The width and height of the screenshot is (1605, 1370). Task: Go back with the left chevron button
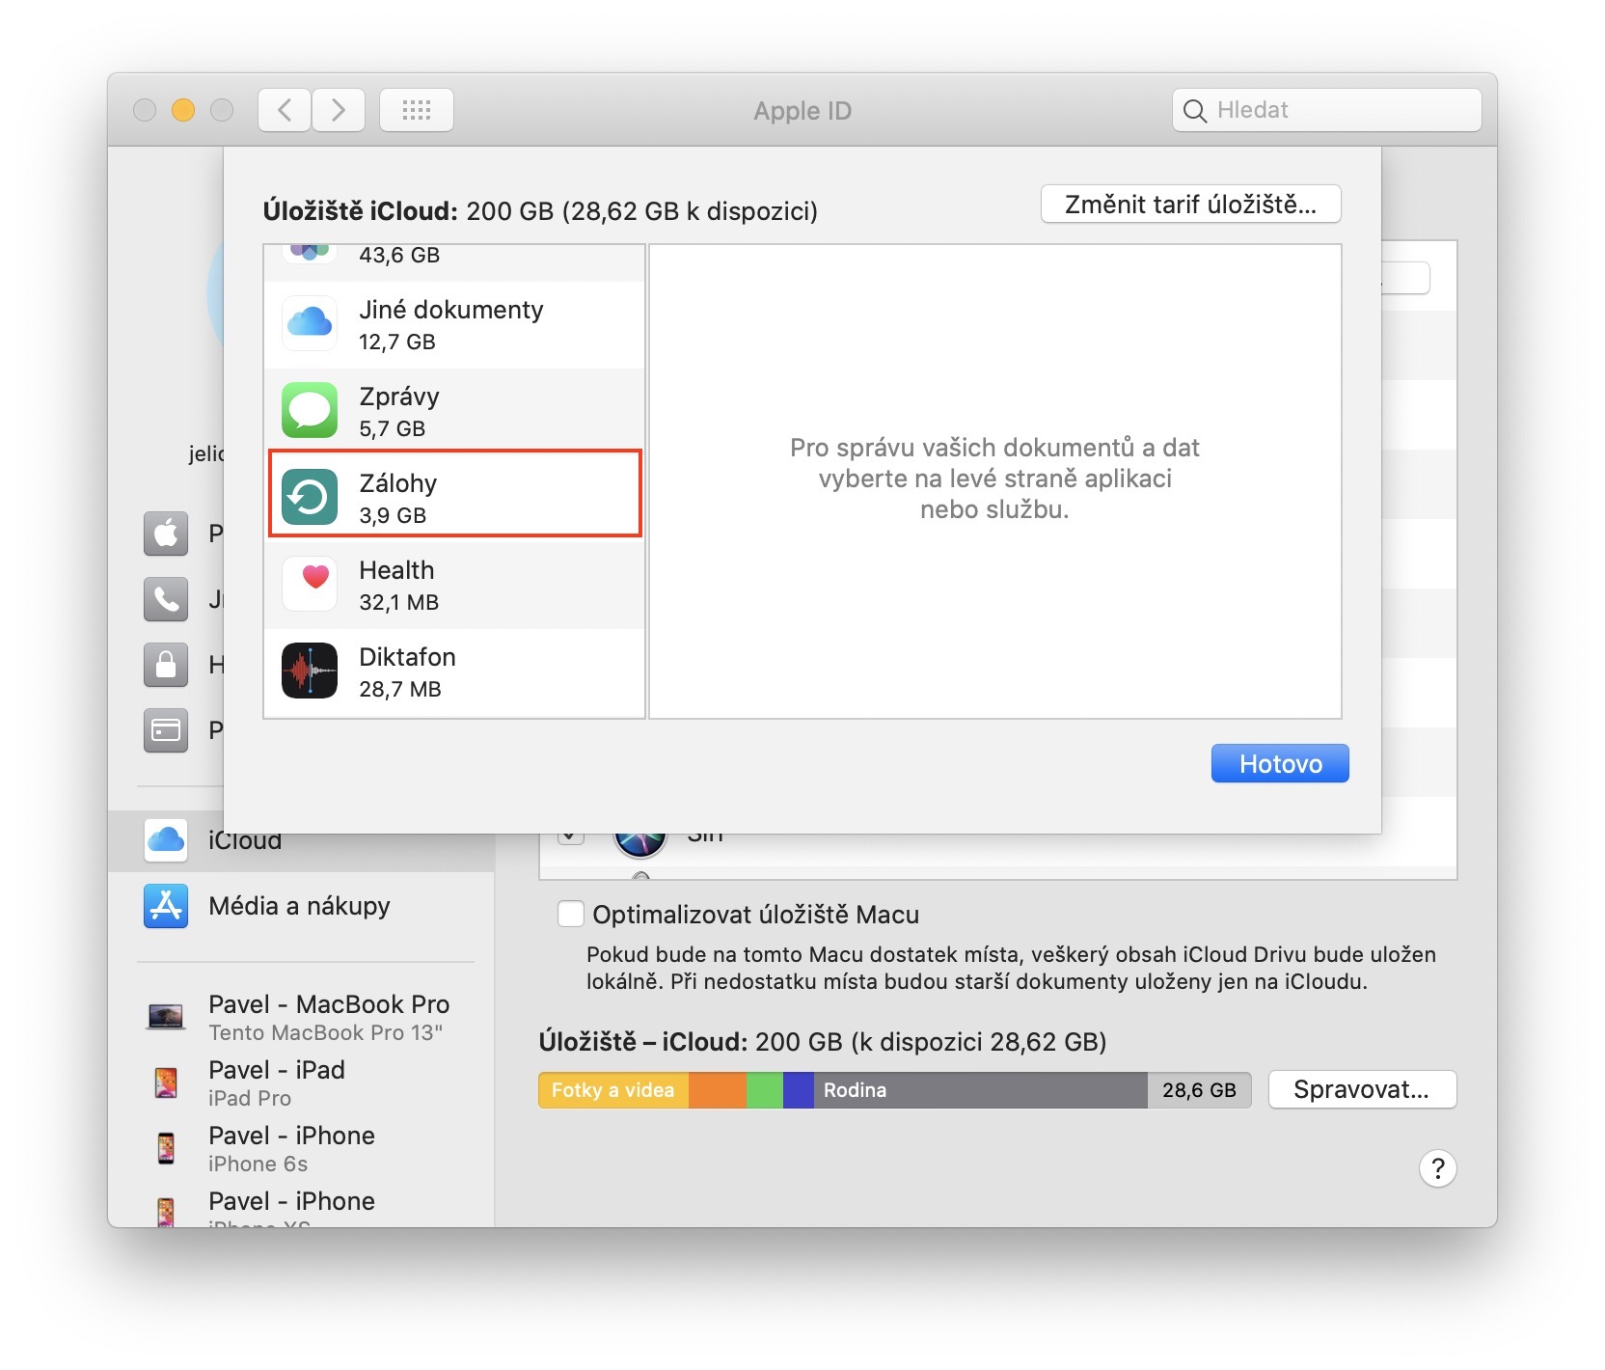[285, 110]
